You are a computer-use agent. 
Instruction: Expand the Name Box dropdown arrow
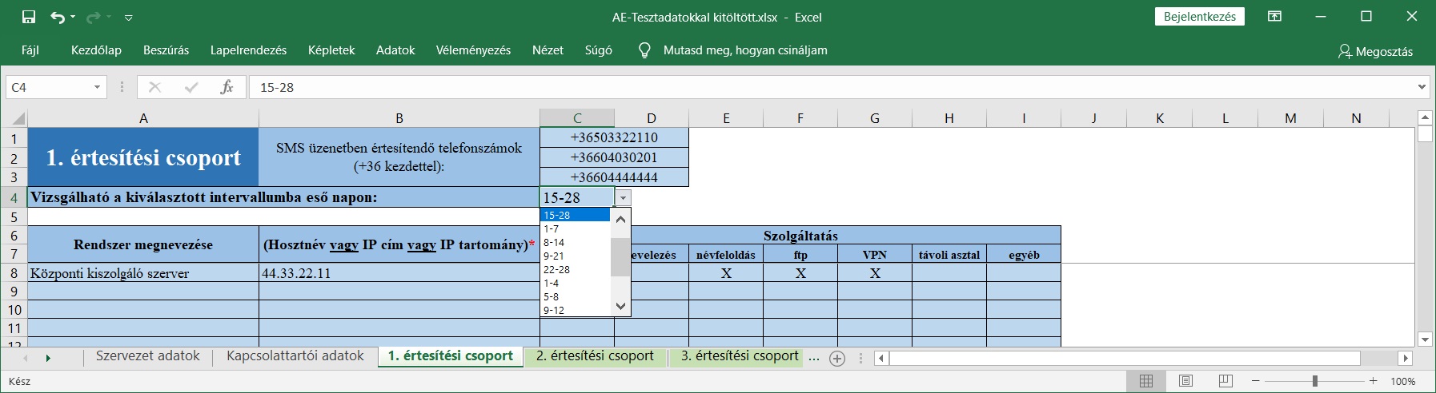(97, 87)
